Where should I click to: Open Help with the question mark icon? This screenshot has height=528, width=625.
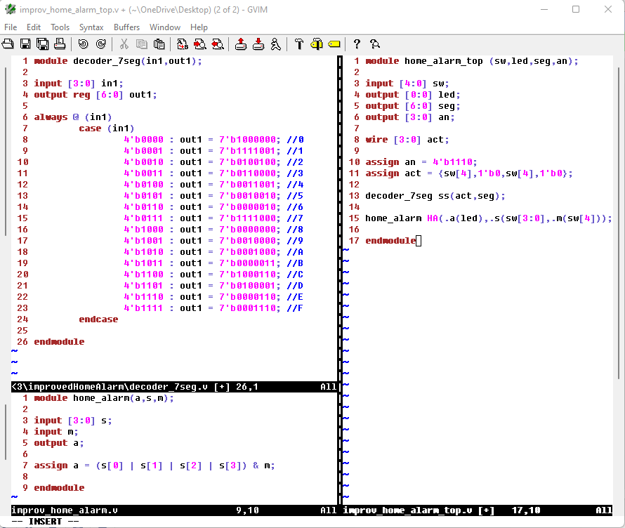pos(357,44)
